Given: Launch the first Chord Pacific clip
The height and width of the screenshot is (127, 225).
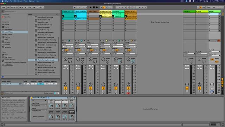Looking at the screenshot, I should coord(101,14).
